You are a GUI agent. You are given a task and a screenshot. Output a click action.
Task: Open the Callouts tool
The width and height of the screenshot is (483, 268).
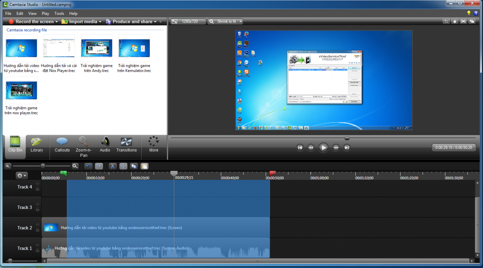pyautogui.click(x=62, y=144)
